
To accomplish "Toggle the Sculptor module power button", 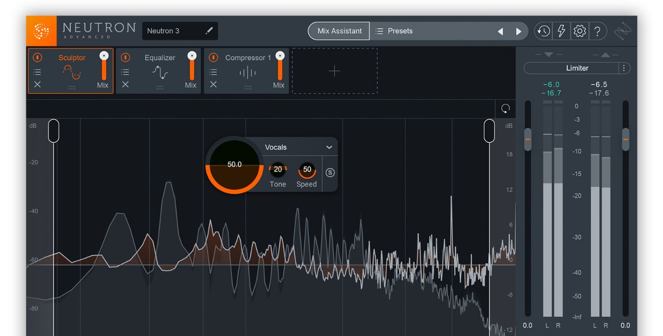I will click(x=37, y=57).
